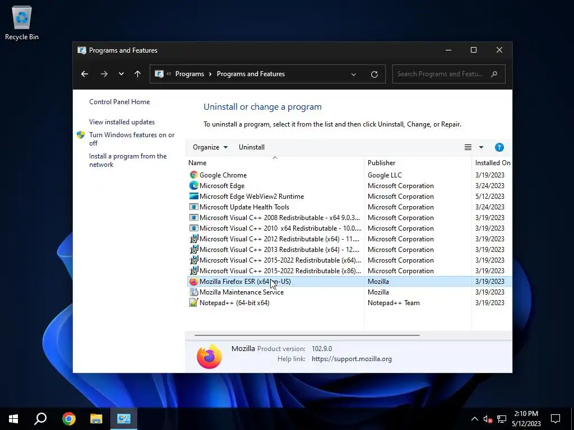Click the horizontal scrollbar of program list
Screen dimensions: 574x430
tap(307, 335)
